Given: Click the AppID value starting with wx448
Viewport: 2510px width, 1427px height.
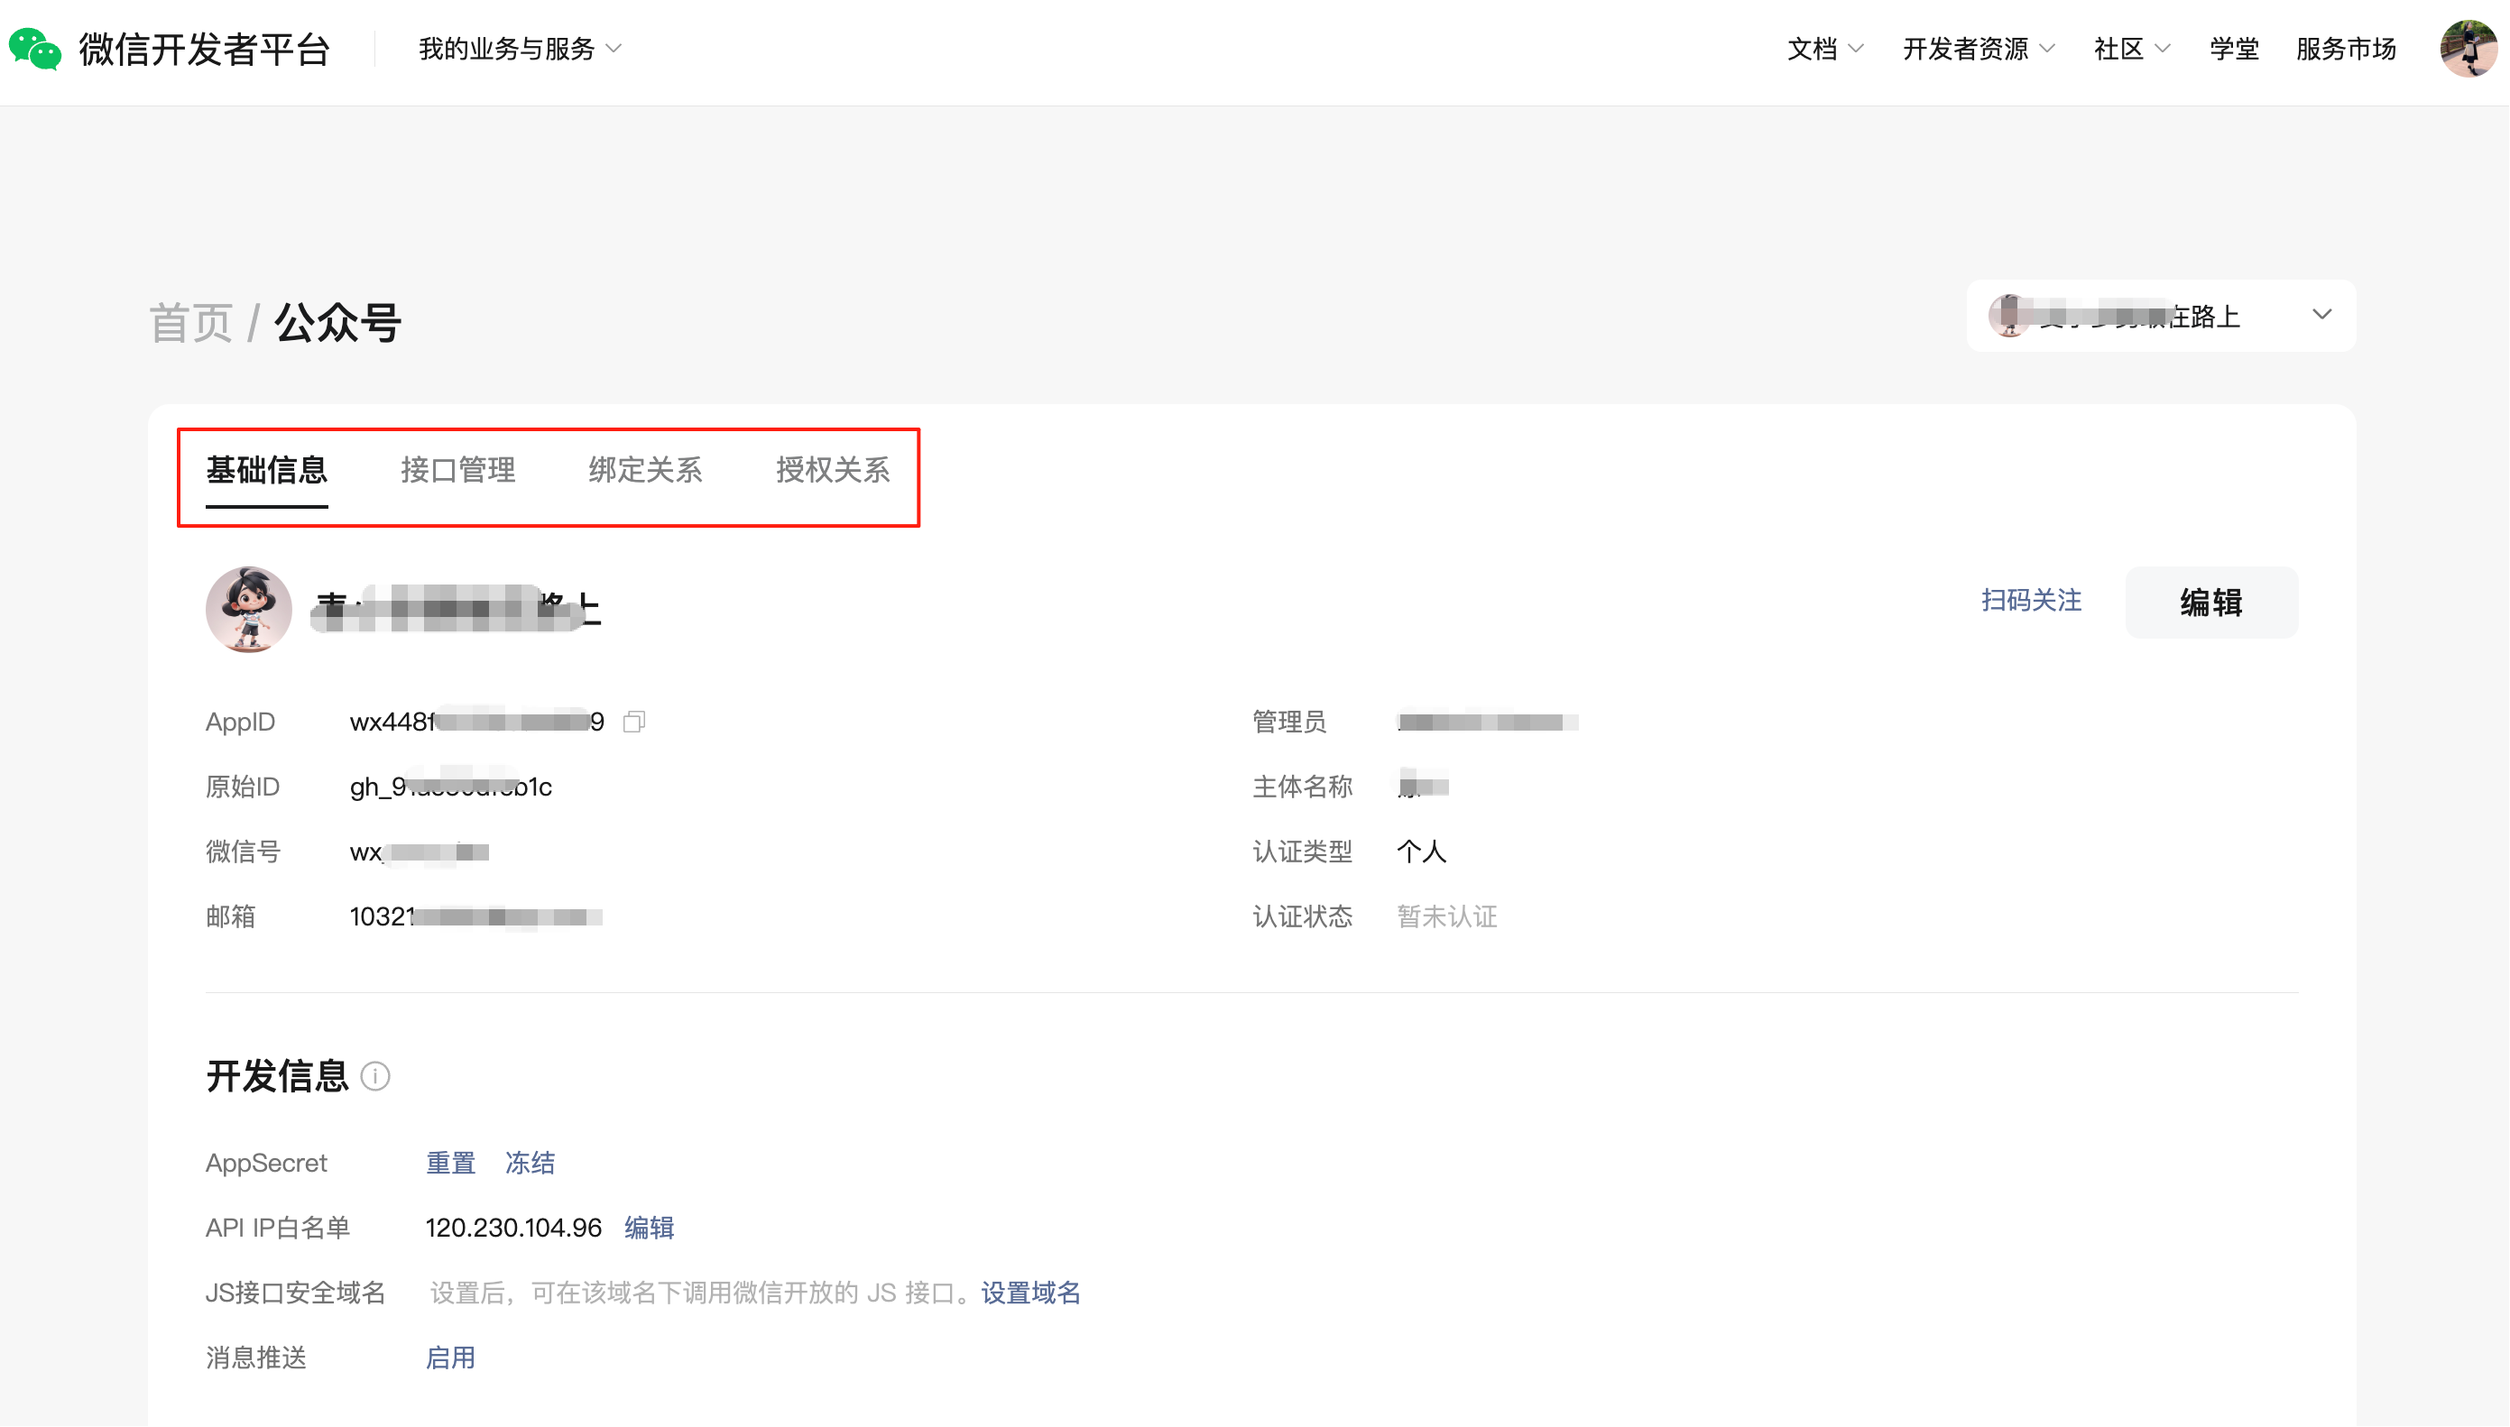Looking at the screenshot, I should 477,723.
